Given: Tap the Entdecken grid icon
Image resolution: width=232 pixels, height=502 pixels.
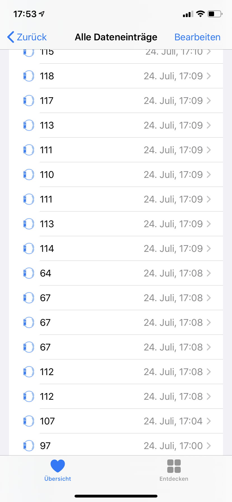Looking at the screenshot, I should coord(174,466).
